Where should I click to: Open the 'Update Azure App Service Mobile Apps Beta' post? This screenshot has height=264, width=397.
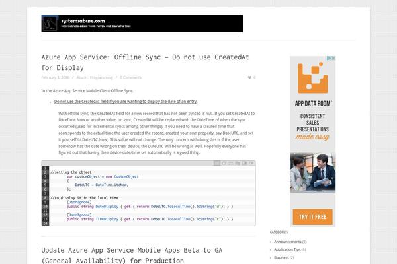132,255
